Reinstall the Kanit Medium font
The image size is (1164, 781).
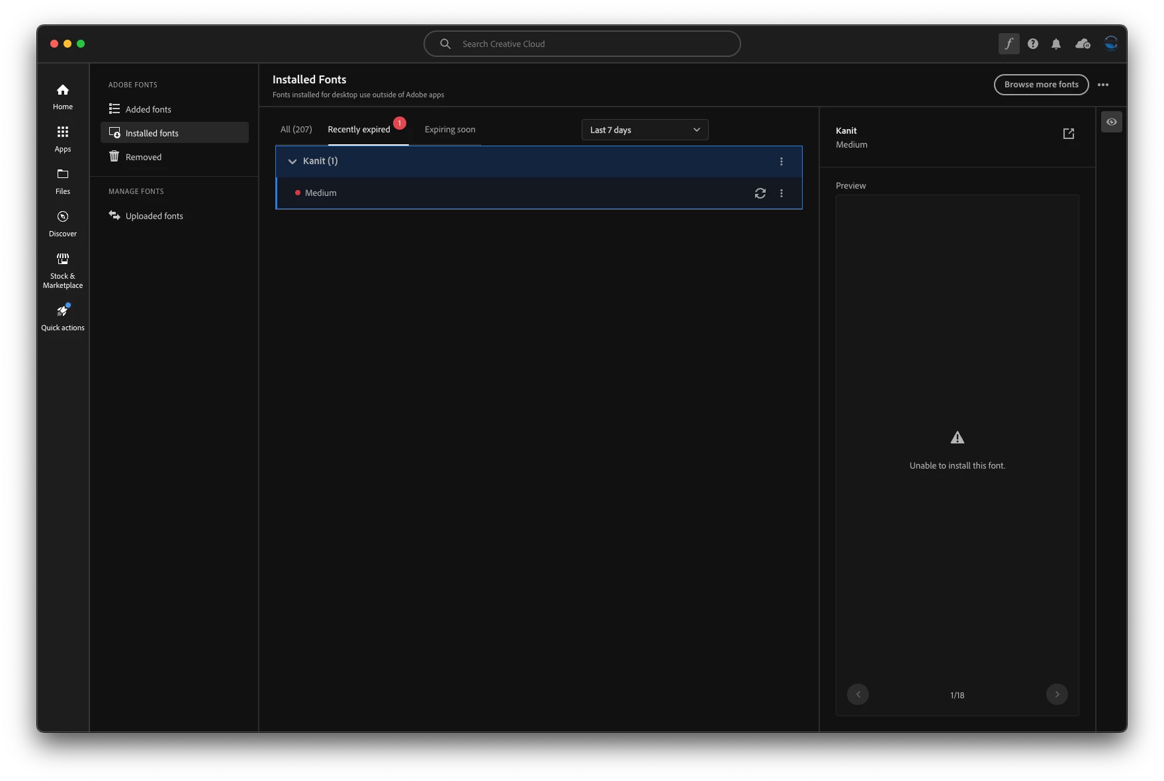[x=760, y=193]
